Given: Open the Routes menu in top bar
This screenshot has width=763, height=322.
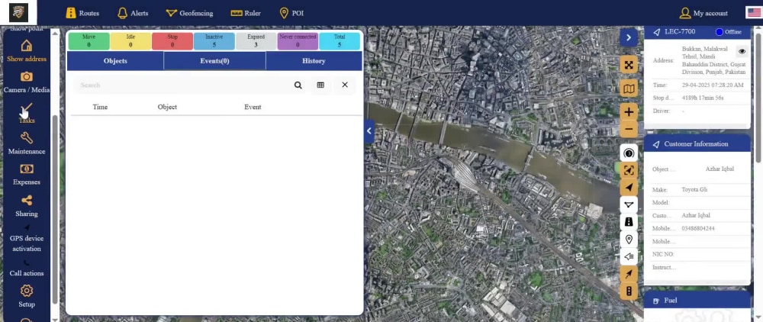Looking at the screenshot, I should click(82, 13).
